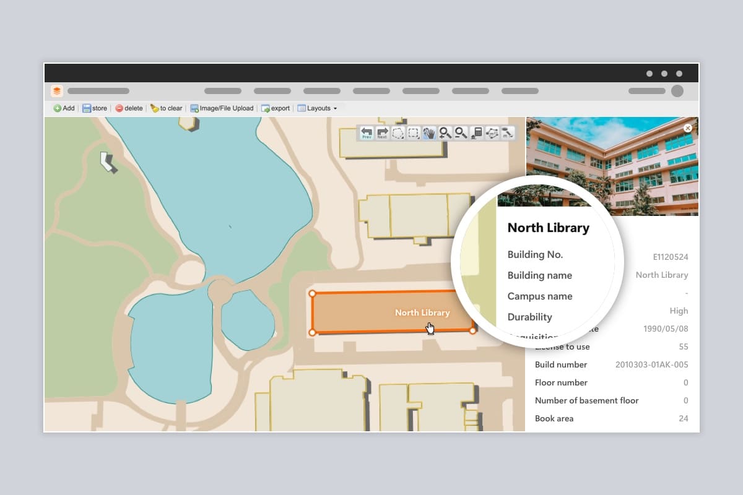
Task: Click the 'North Library' value in the details panel
Action: [x=662, y=275]
